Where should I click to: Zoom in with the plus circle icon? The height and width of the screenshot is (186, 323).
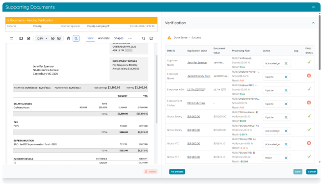click(59, 38)
